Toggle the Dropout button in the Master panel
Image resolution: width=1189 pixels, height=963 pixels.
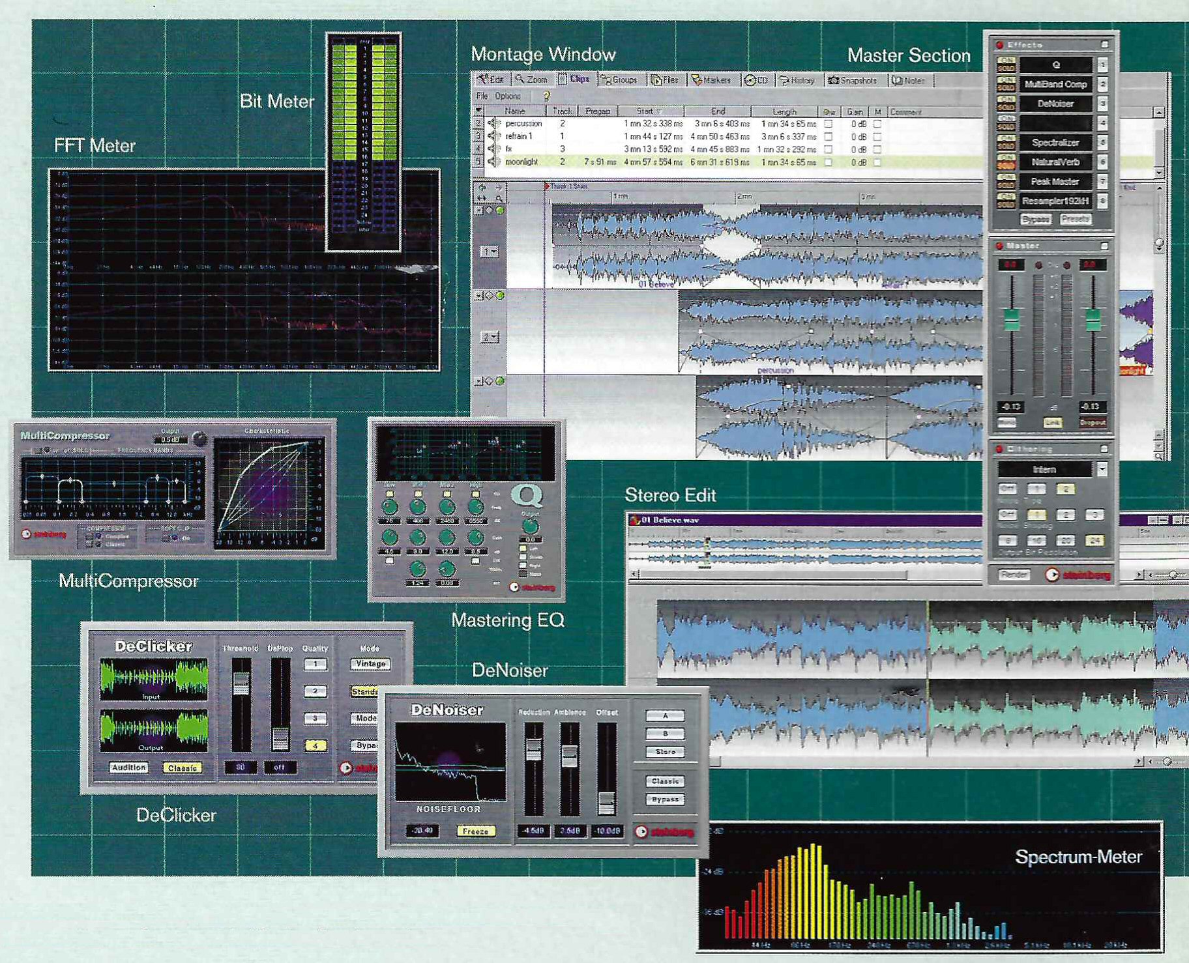tap(1093, 422)
